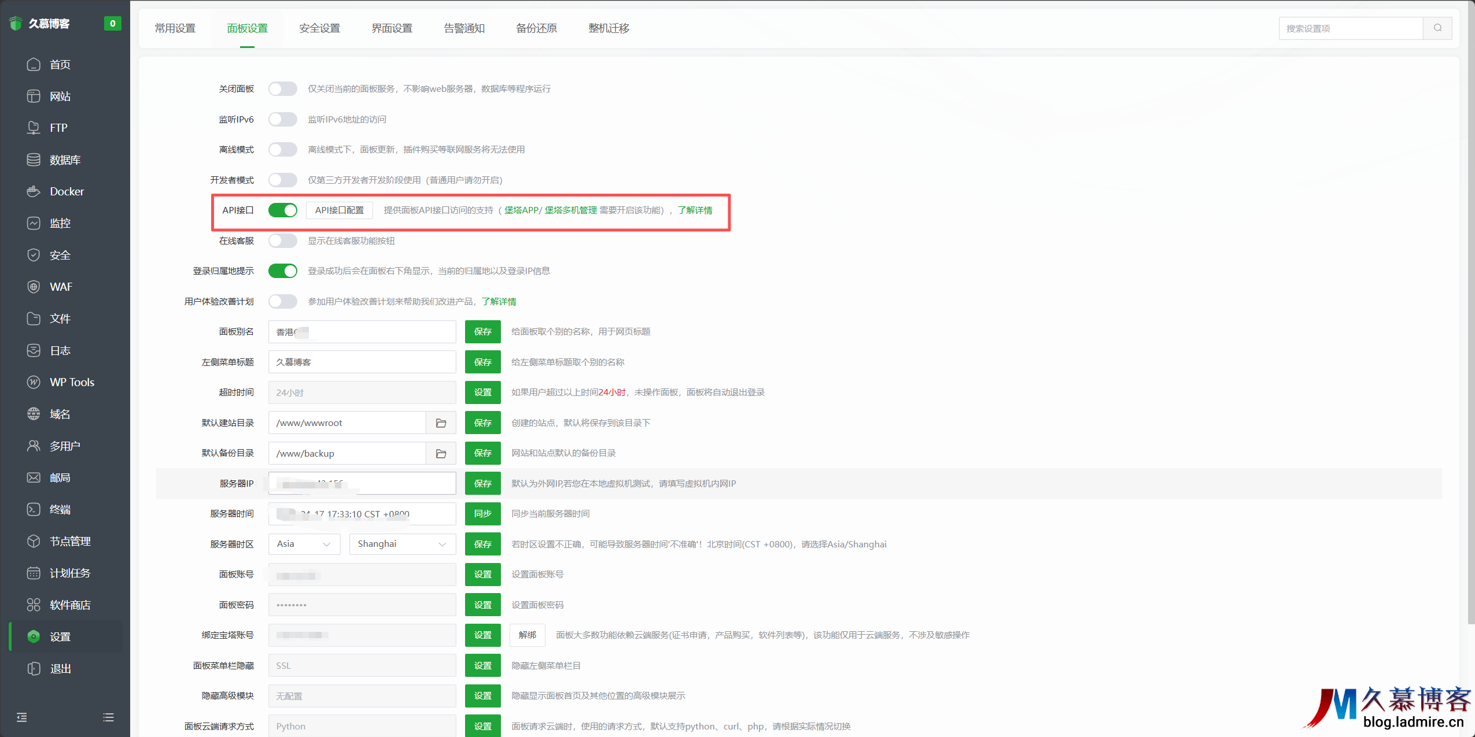Browse folder for 默认建站目录 path
1475x737 pixels.
point(441,423)
